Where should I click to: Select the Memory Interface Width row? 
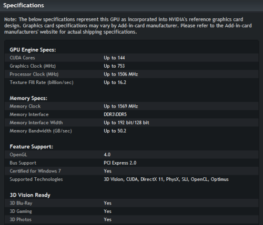click(x=131, y=123)
